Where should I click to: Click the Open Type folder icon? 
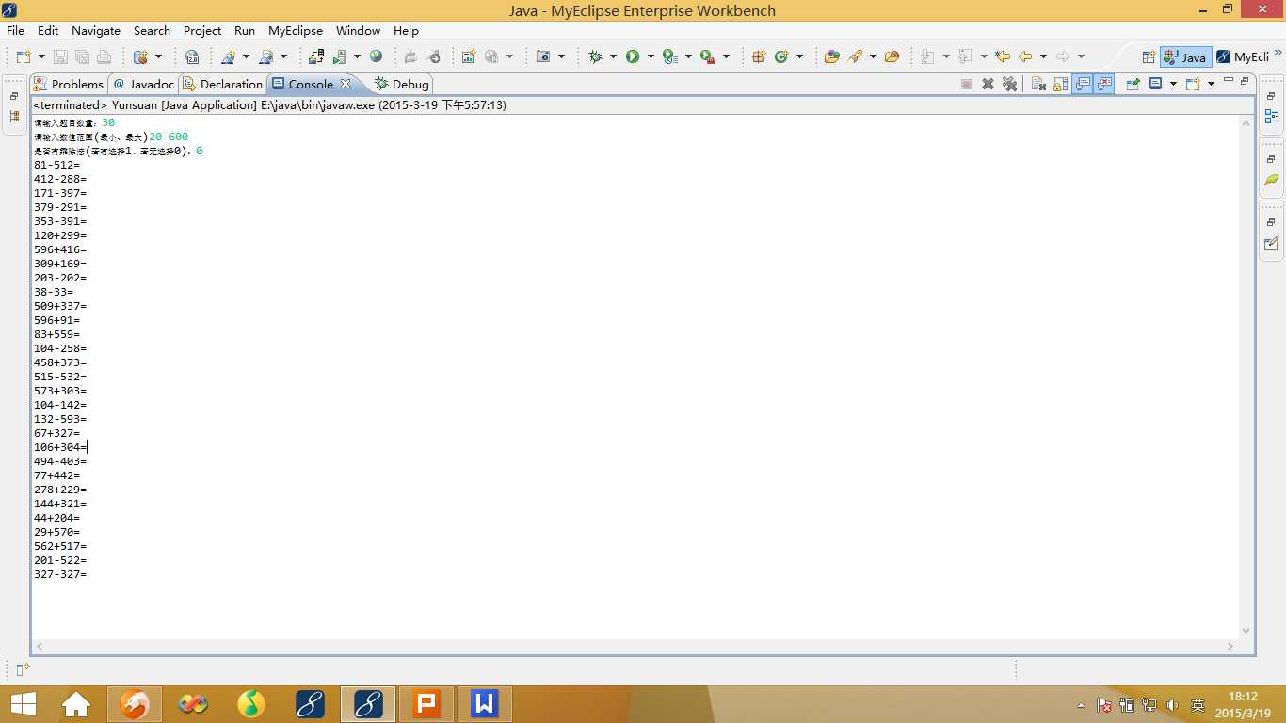pos(831,56)
